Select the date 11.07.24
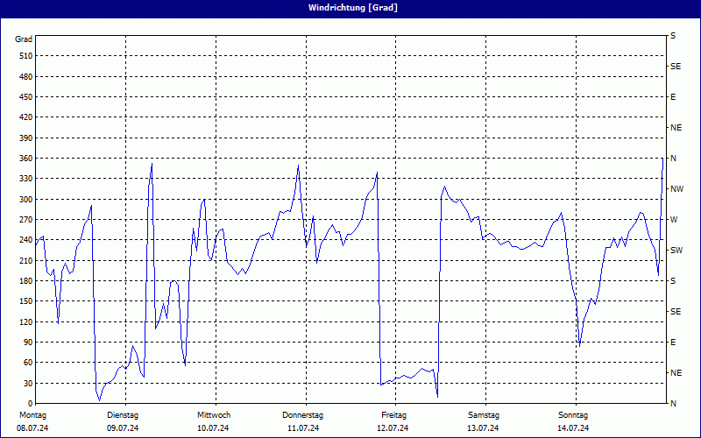 [x=303, y=428]
